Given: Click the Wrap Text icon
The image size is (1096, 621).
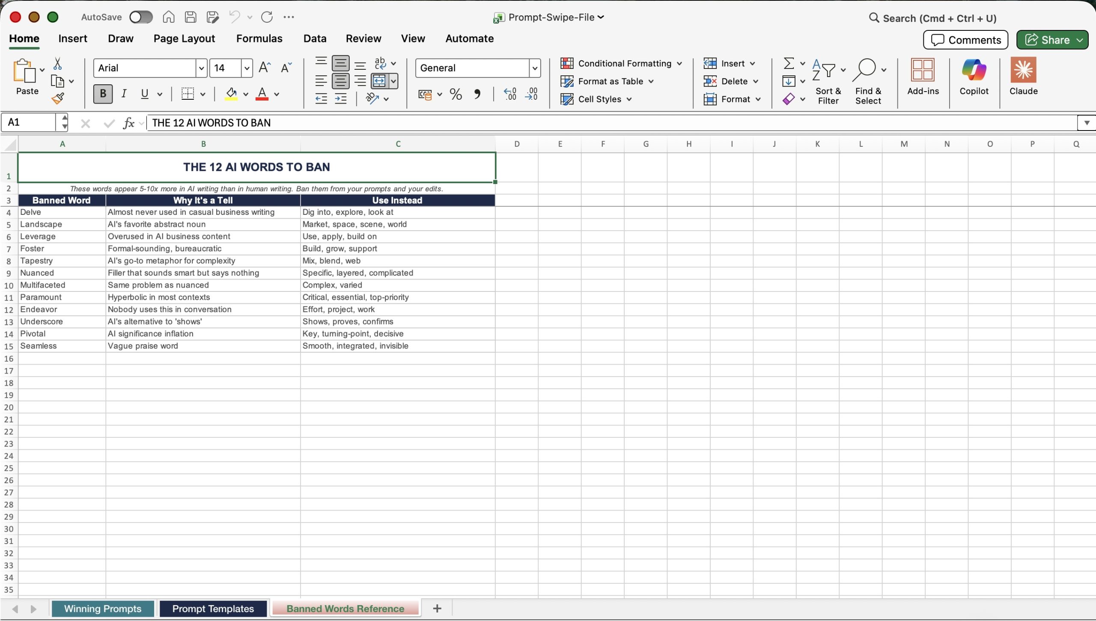Looking at the screenshot, I should point(380,63).
